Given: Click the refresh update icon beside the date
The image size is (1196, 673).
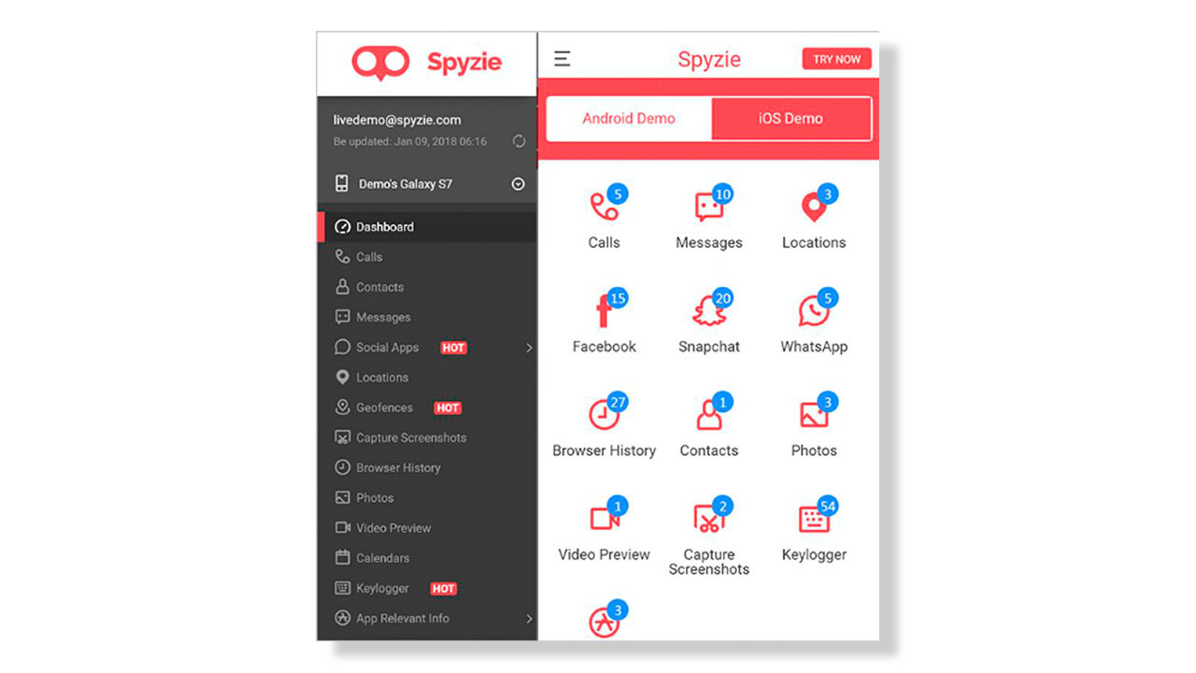Looking at the screenshot, I should click(519, 141).
